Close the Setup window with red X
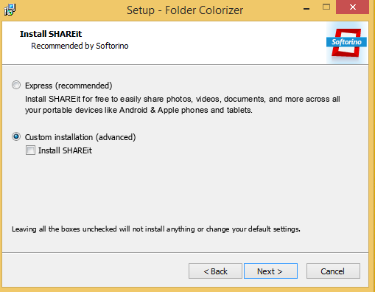The image size is (375, 292). (353, 7)
